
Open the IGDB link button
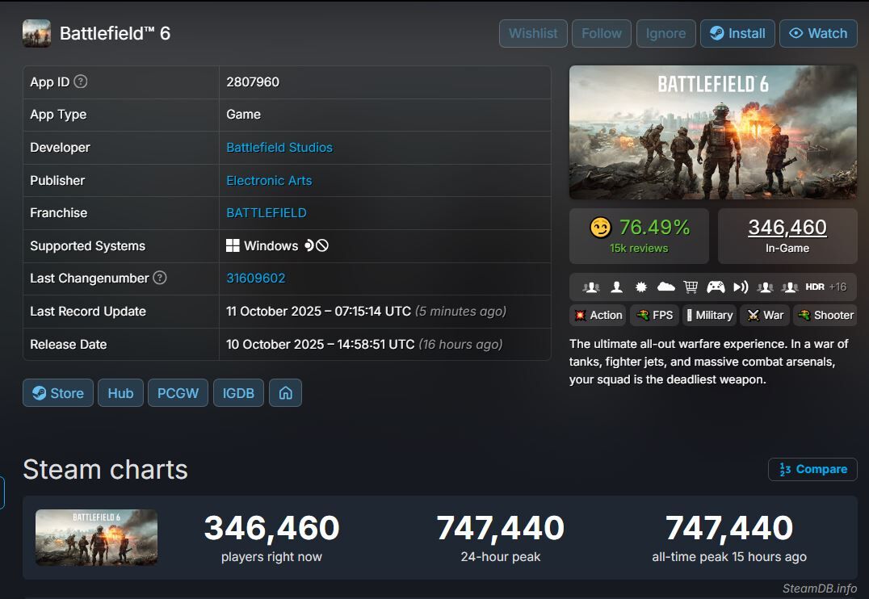[238, 393]
